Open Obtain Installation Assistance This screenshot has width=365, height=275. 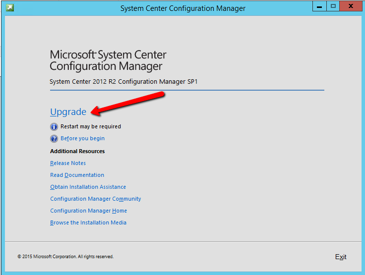pyautogui.click(x=88, y=187)
